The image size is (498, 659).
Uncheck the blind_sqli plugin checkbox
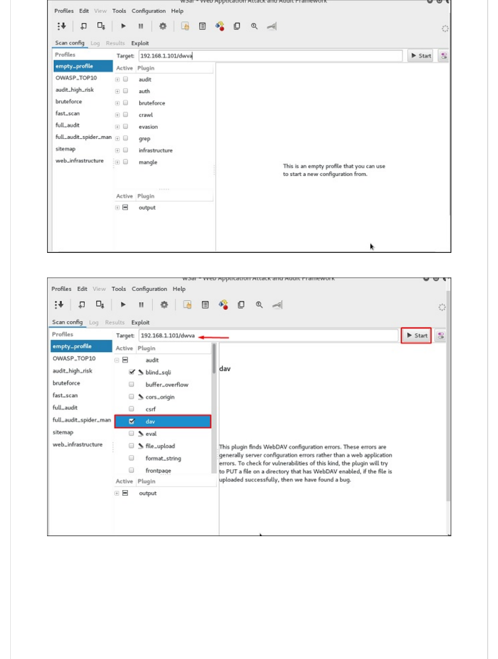(131, 372)
